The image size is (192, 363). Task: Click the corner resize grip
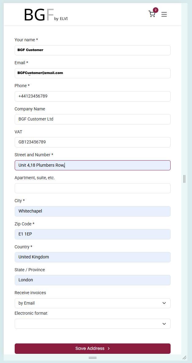click(x=184, y=357)
